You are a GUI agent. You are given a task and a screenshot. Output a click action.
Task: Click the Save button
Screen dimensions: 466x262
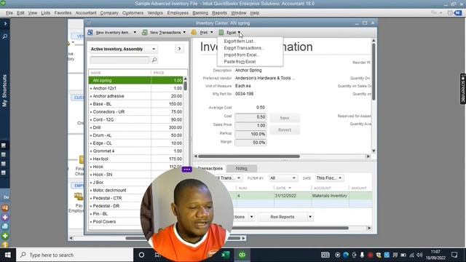click(x=285, y=118)
